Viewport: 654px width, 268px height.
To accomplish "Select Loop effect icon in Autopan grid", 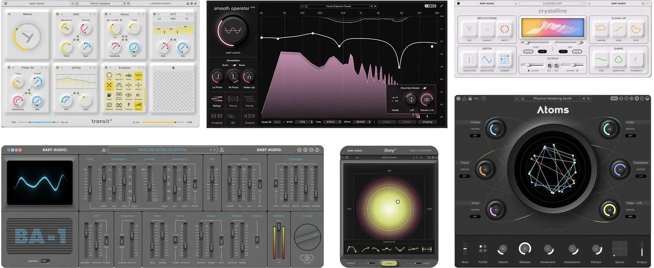I will [109, 76].
